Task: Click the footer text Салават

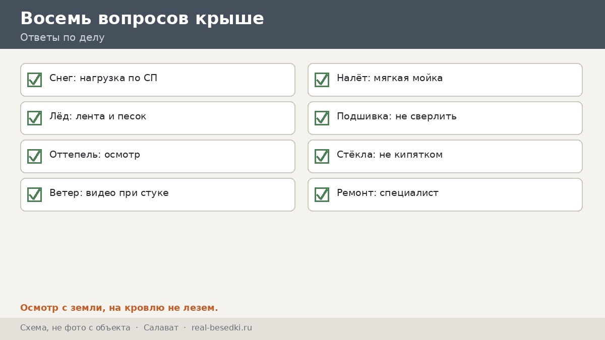Action: pos(161,328)
